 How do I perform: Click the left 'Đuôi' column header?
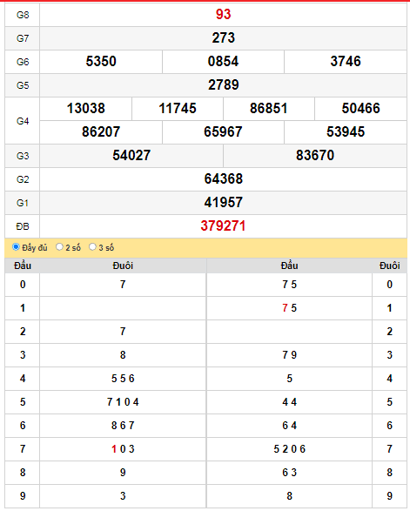pyautogui.click(x=123, y=266)
